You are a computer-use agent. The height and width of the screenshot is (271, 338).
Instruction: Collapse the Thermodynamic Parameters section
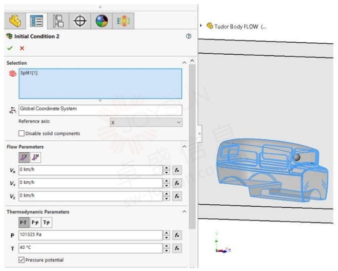(x=184, y=212)
